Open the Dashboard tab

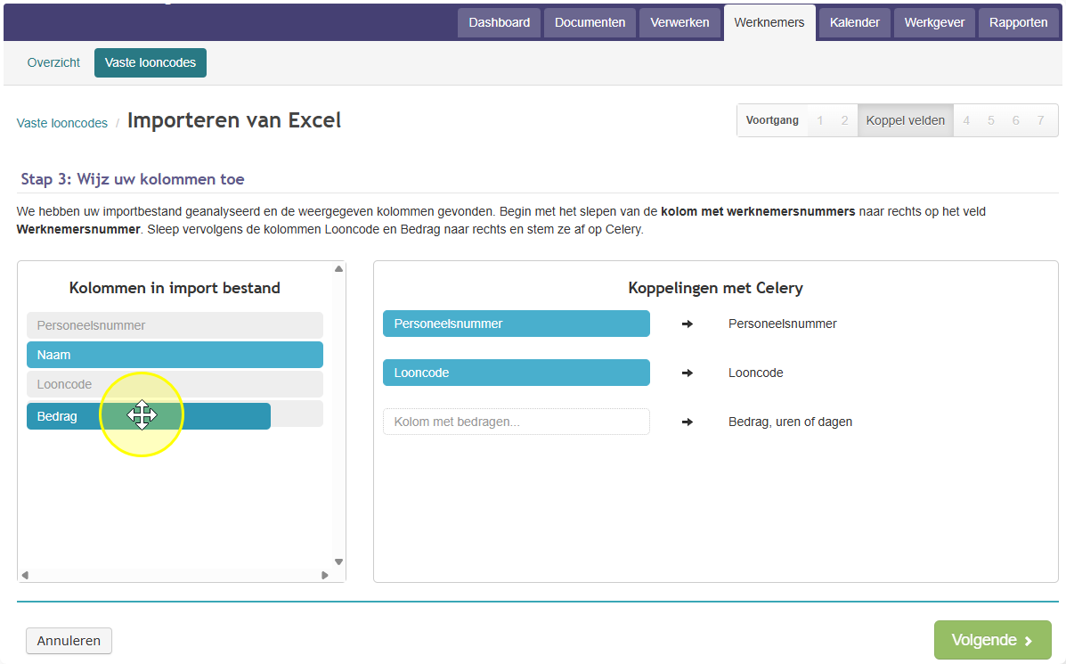pos(499,22)
